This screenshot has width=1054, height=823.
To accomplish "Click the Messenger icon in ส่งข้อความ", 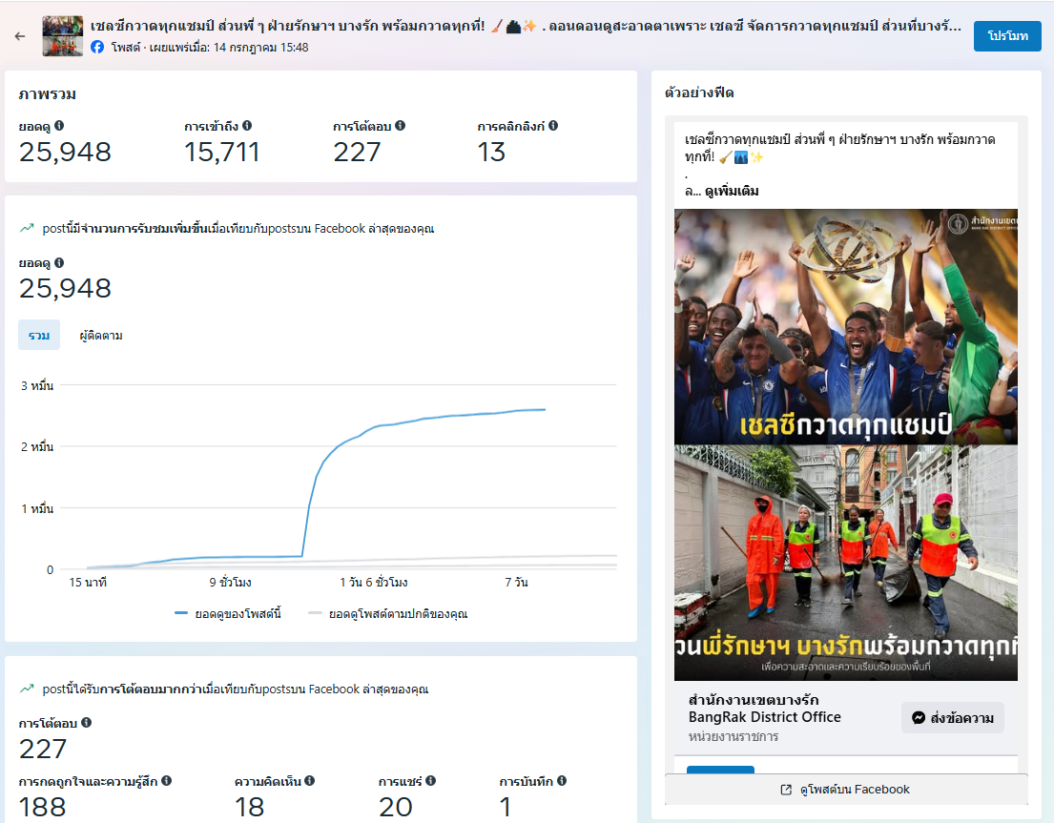I will 919,717.
